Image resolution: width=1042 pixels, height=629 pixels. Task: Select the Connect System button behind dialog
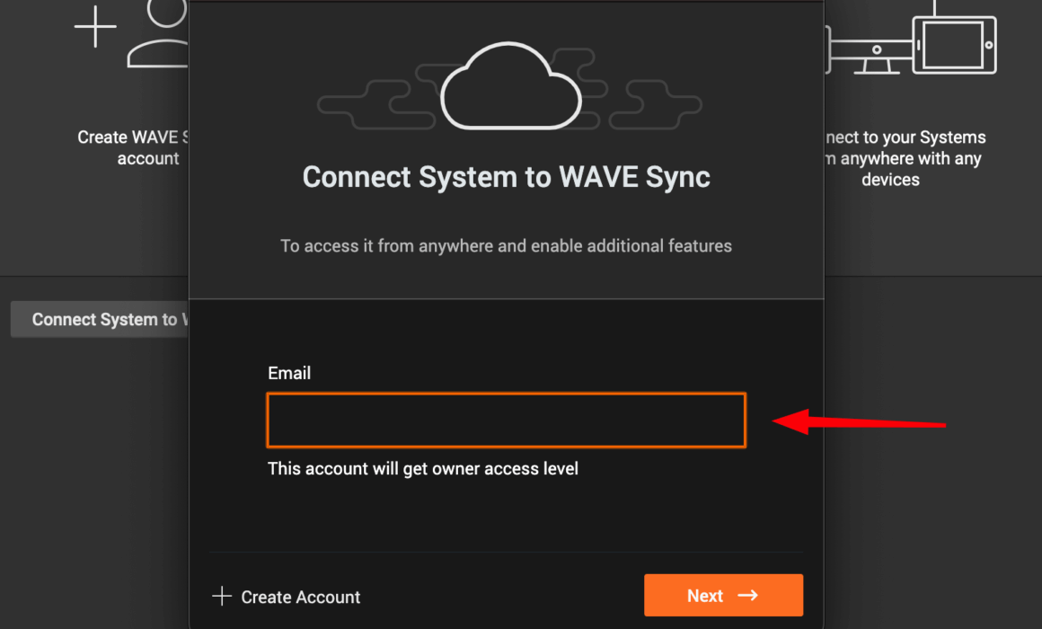point(100,319)
